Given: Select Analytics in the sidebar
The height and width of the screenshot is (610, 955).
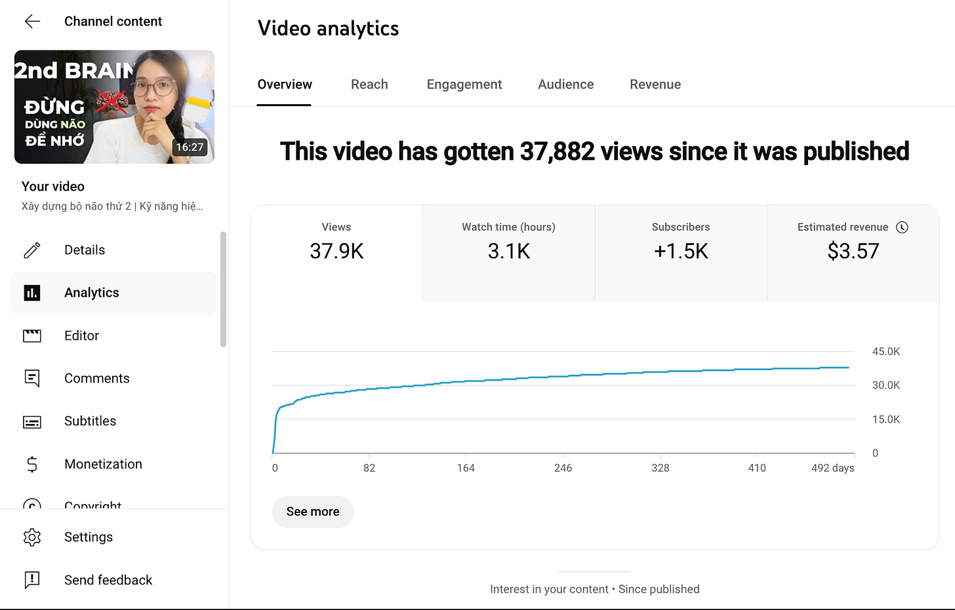Looking at the screenshot, I should 114,293.
